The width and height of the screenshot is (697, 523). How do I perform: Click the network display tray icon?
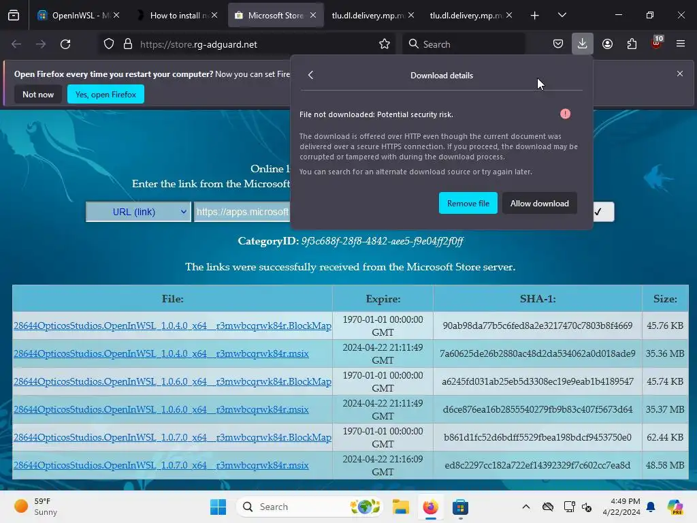570,507
